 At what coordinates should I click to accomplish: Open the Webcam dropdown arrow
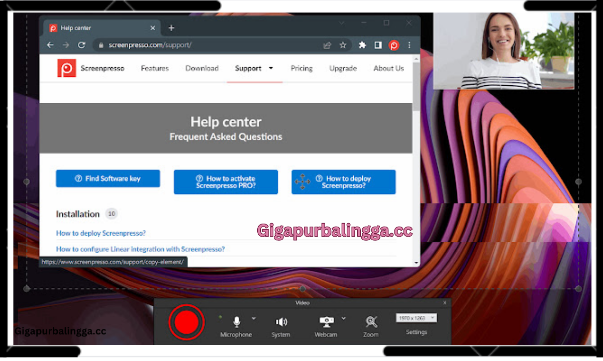[x=344, y=318]
